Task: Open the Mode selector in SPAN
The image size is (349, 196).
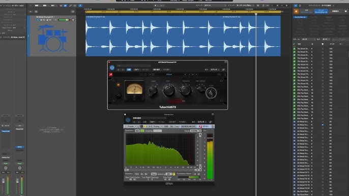Action: (x=194, y=130)
